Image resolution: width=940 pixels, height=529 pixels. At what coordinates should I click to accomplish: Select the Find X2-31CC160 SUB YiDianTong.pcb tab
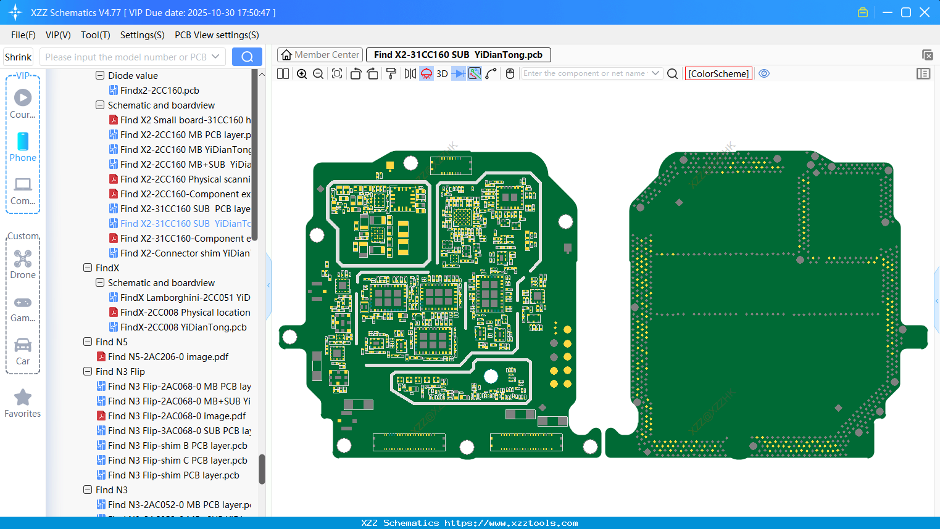point(459,55)
